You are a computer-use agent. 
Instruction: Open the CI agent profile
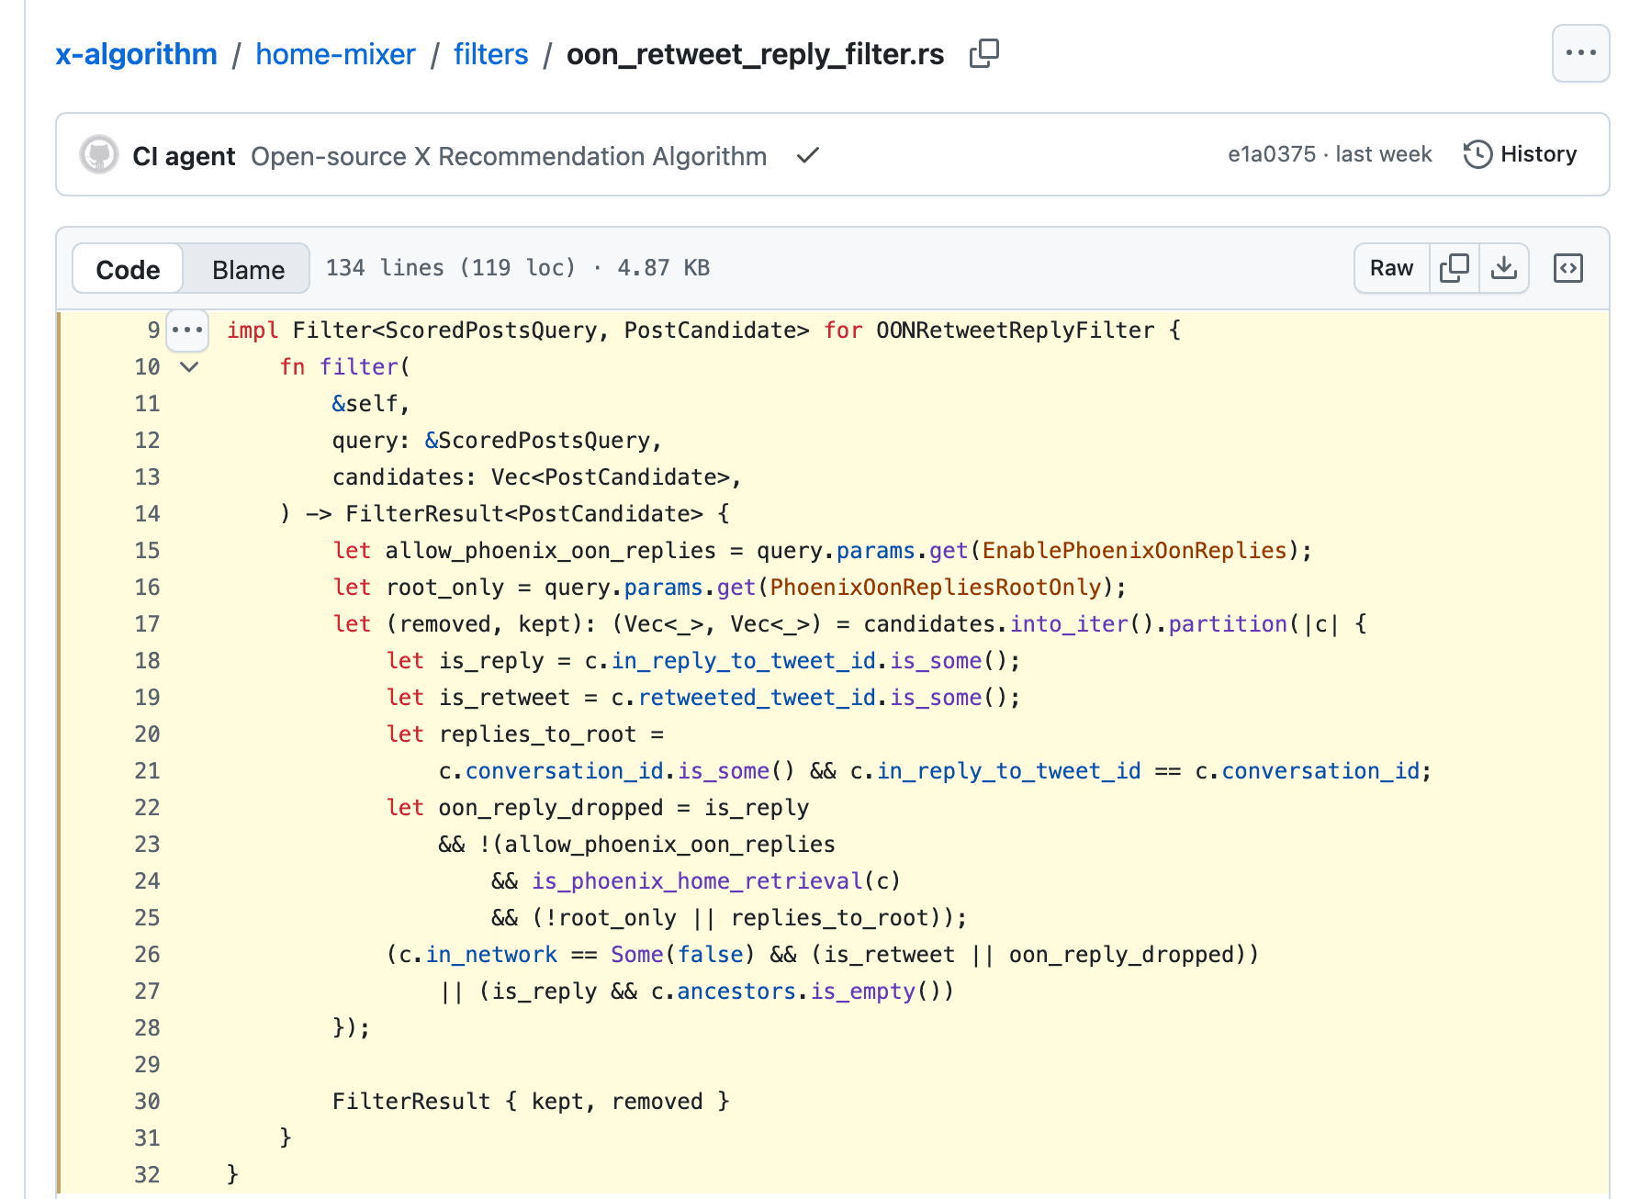tap(184, 156)
